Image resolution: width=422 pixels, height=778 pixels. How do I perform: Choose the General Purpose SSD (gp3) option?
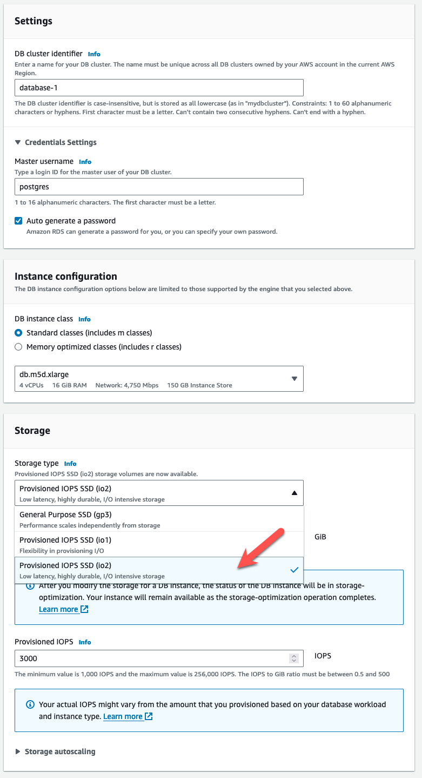(x=159, y=519)
